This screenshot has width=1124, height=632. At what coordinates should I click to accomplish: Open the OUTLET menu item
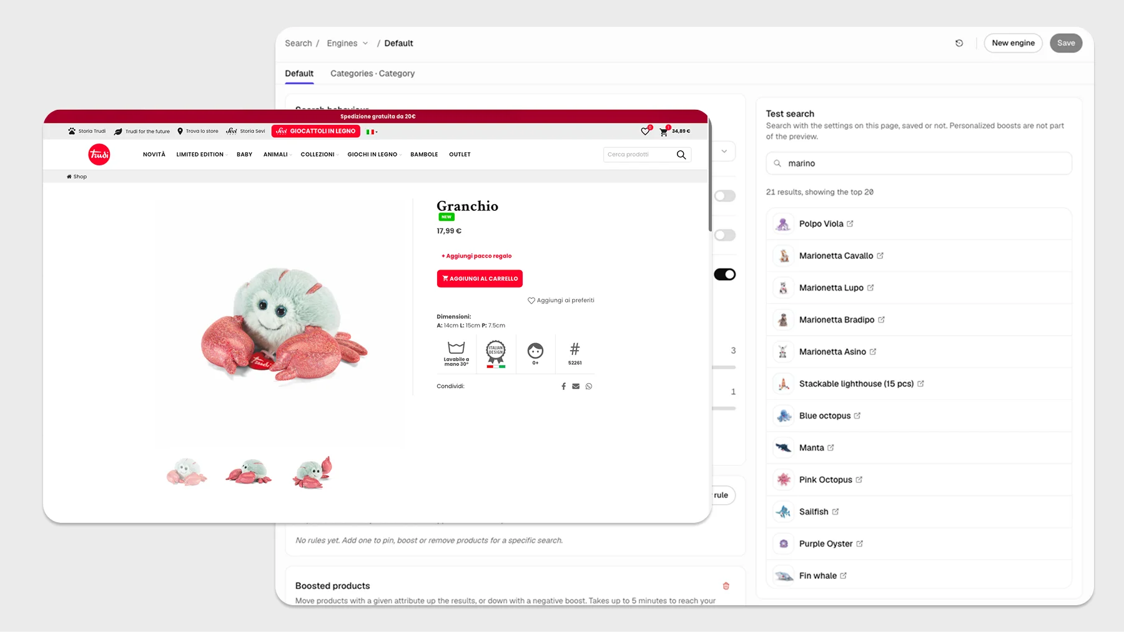(460, 154)
